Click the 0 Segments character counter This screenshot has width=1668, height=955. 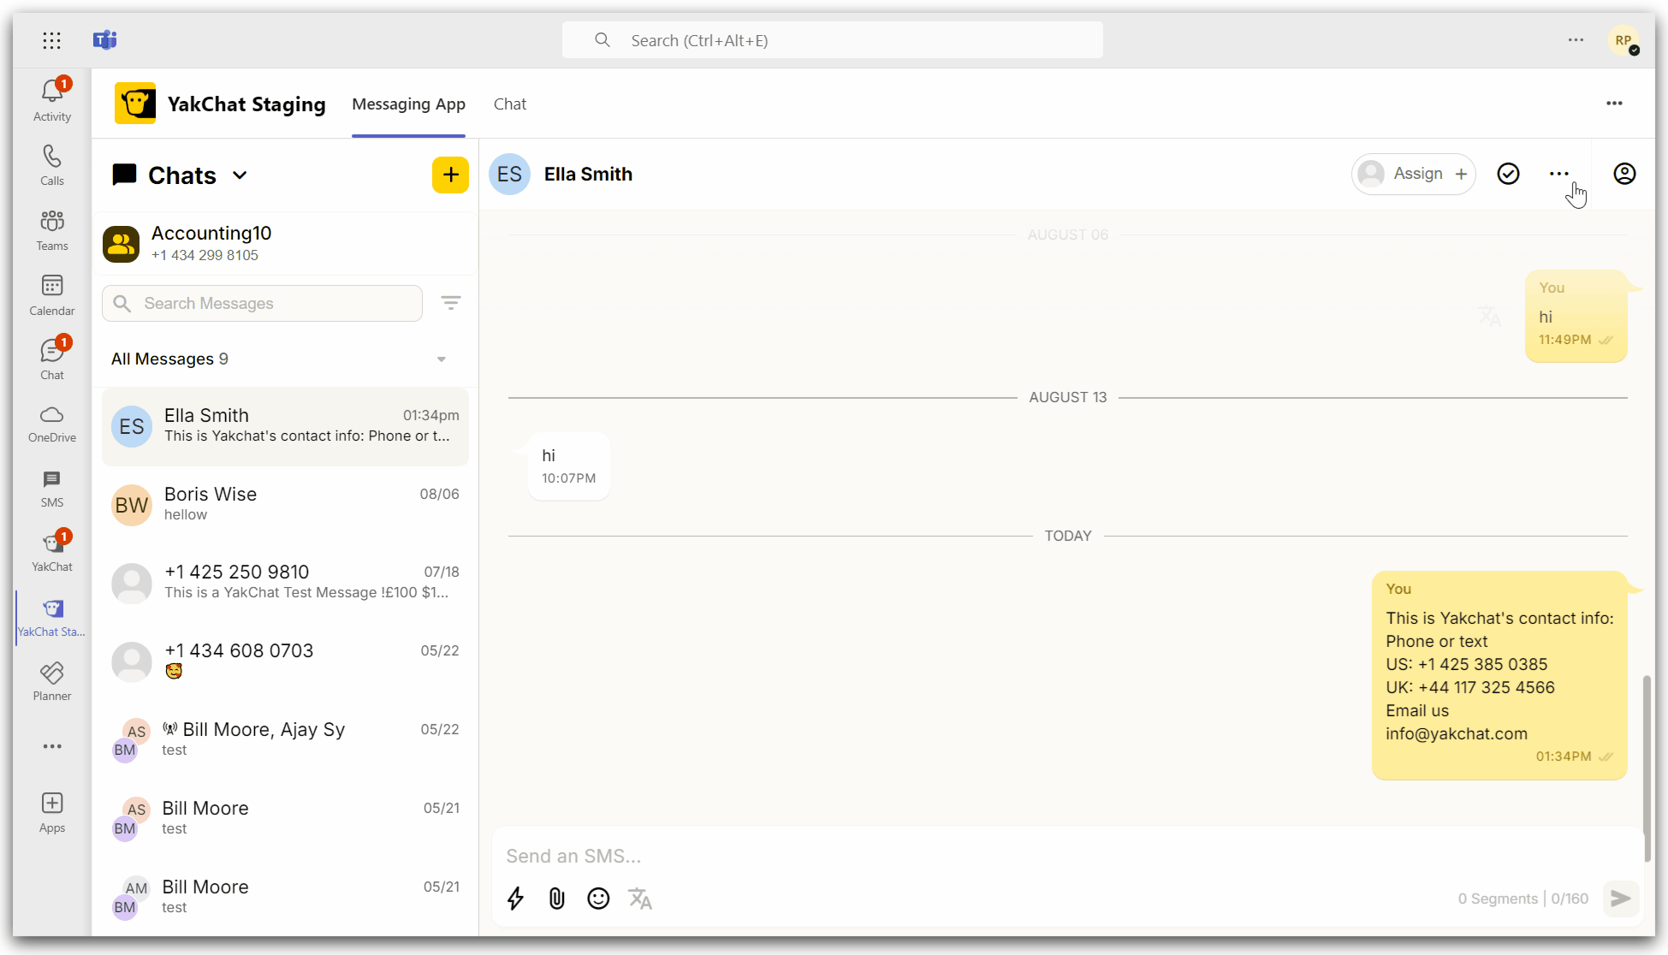click(x=1523, y=899)
